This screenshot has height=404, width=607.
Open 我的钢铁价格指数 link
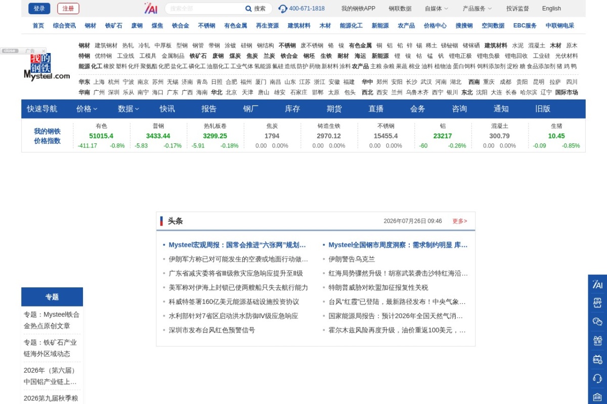pyautogui.click(x=47, y=136)
